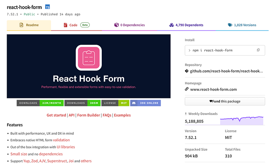The width and height of the screenshot is (275, 166).
Task: Open the 1,028 Versions tab
Action: pyautogui.click(x=242, y=25)
